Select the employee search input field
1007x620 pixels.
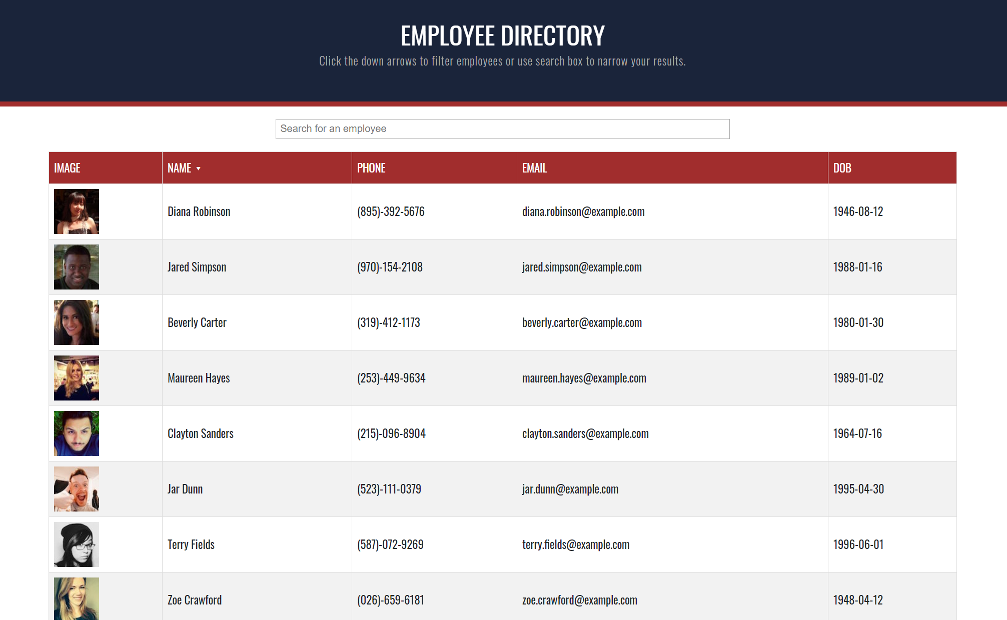[502, 128]
